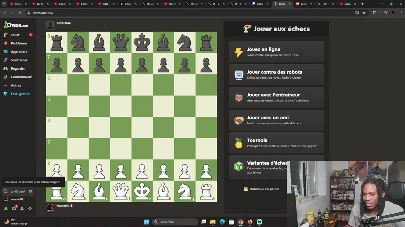Bookmark this page with star icon
This screenshot has height=227, width=405.
364,13
